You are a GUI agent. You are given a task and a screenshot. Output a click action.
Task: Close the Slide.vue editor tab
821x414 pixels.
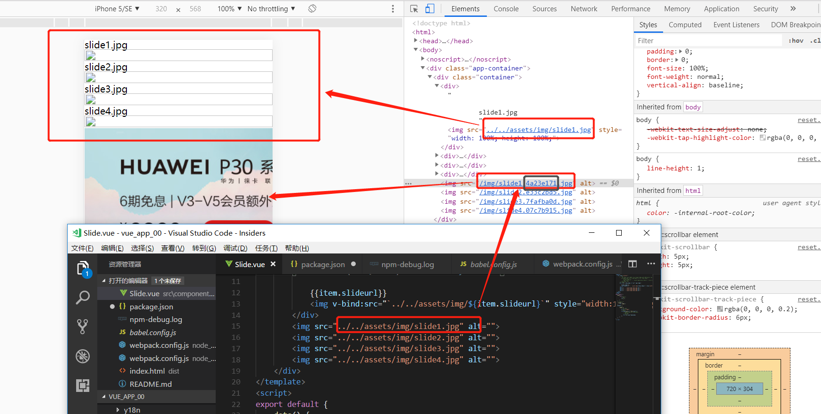pyautogui.click(x=273, y=264)
